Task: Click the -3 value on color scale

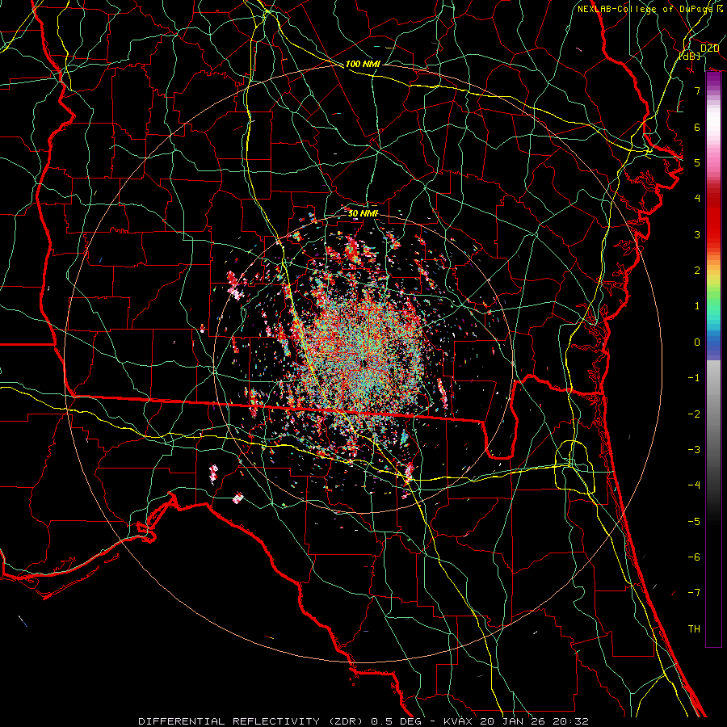Action: pyautogui.click(x=694, y=450)
